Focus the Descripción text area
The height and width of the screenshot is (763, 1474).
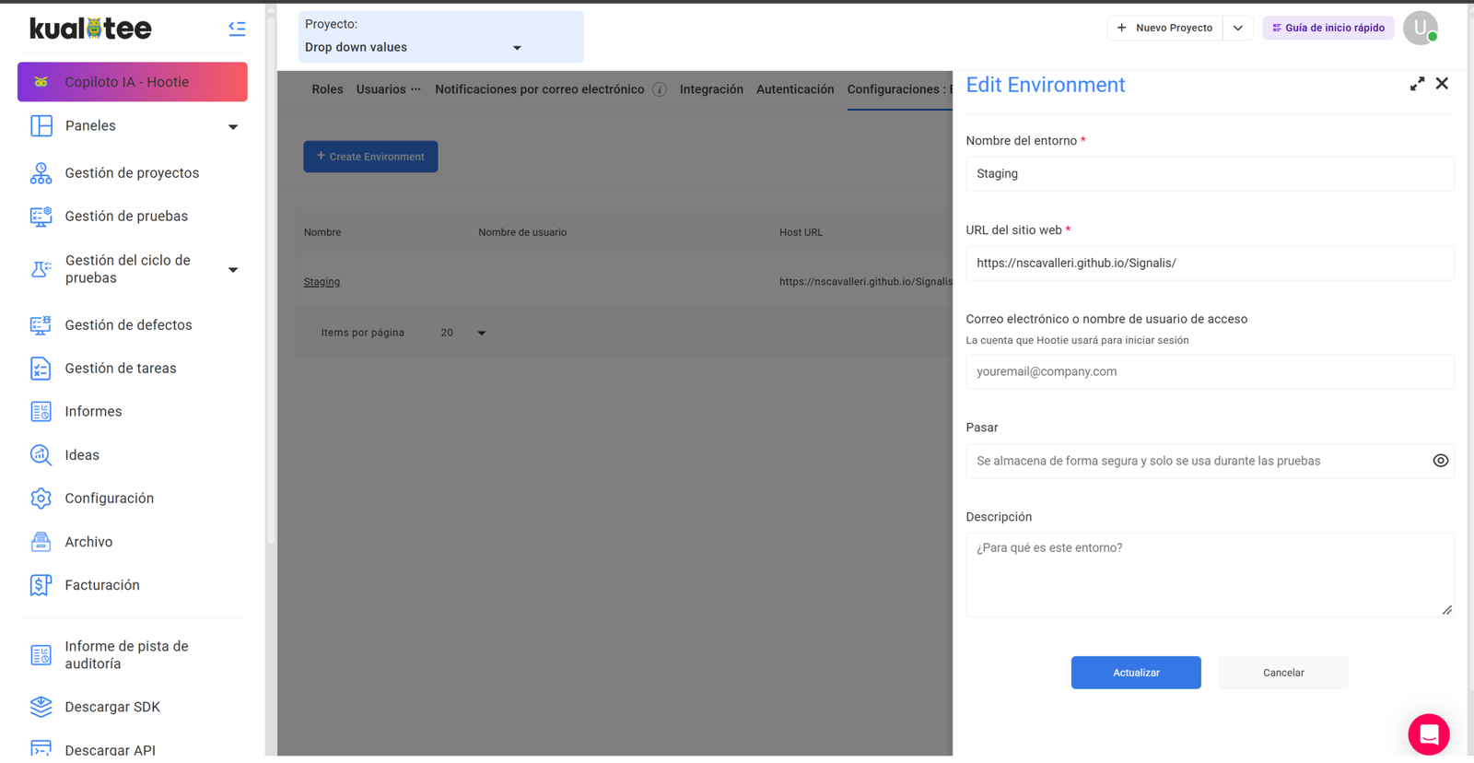click(1210, 575)
